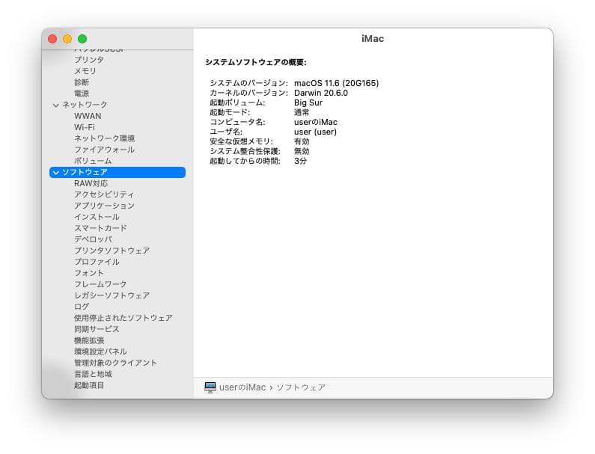Click the 通常 boot mode value
This screenshot has width=595, height=454.
click(302, 112)
